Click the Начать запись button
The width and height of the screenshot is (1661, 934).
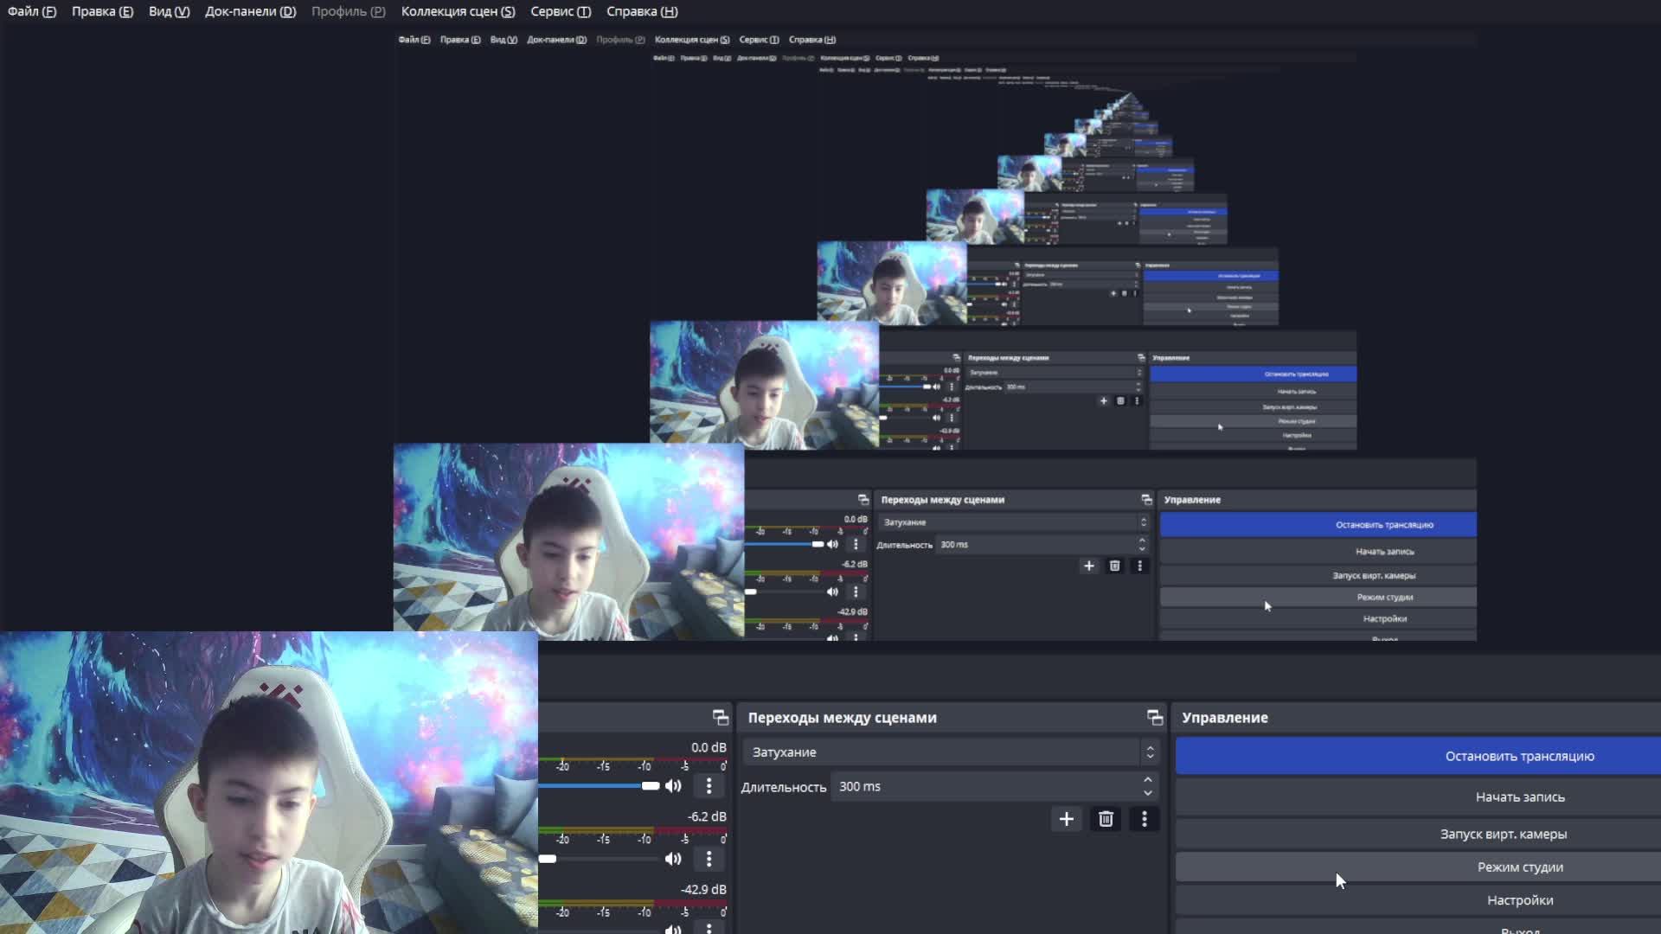point(1418,796)
